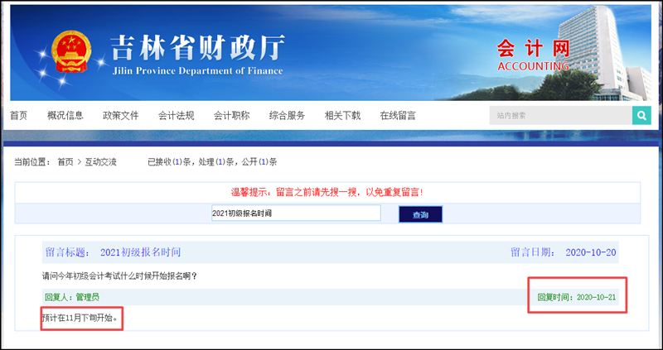The image size is (663, 350).
Task: Click the 回复时间 2020-10-21 text
Action: point(577,296)
